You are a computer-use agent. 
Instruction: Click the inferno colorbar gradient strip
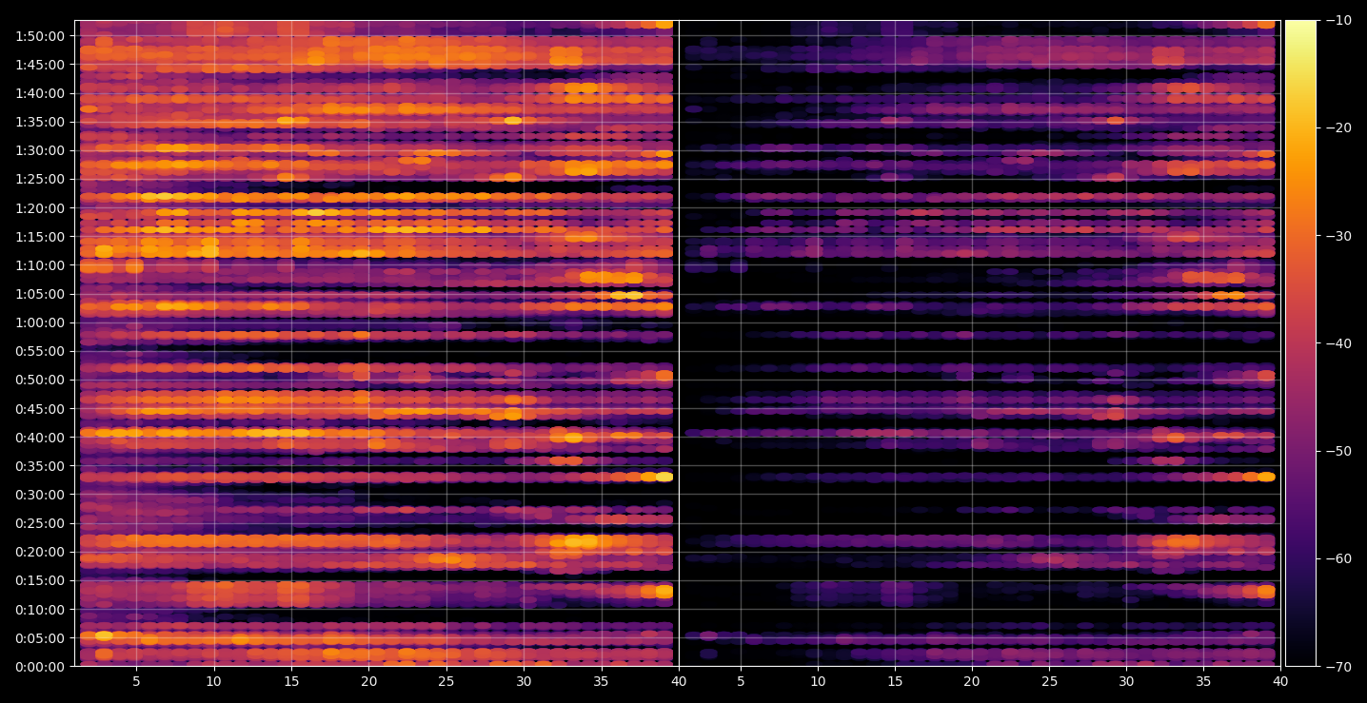click(x=1300, y=343)
